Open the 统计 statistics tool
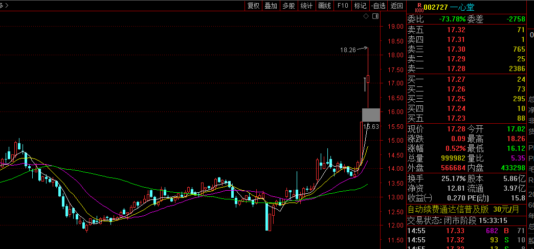The height and width of the screenshot is (249, 534). coord(306,6)
